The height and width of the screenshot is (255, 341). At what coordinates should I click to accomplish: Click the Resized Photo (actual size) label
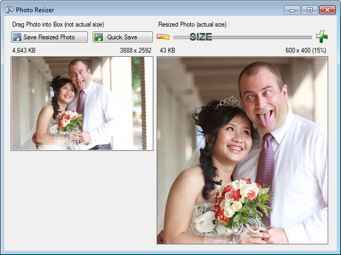pos(192,24)
